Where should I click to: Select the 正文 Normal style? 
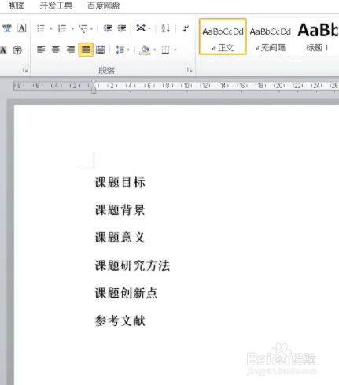coord(223,36)
